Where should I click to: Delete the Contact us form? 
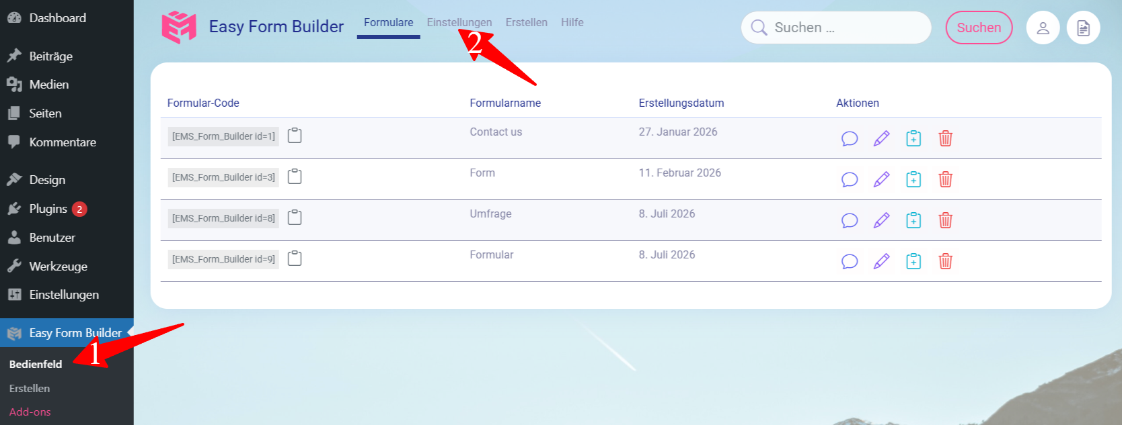point(945,138)
